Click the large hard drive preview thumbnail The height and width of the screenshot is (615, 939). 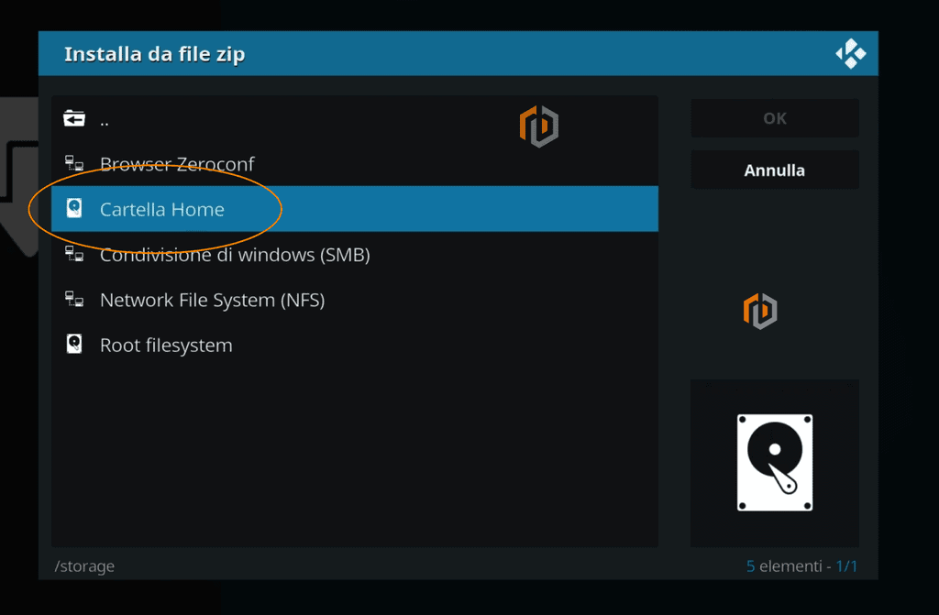774,462
